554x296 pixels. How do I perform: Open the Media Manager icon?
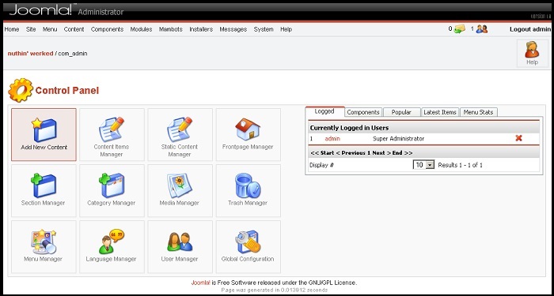click(180, 191)
